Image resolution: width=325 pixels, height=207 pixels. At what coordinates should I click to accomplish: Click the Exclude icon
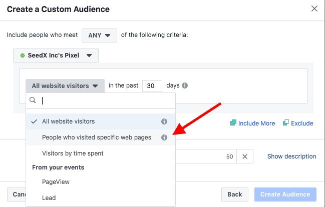[x=286, y=123]
